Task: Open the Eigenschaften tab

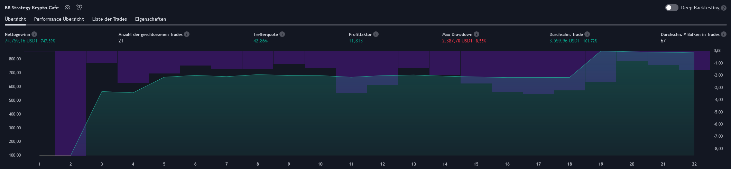Action: point(150,19)
